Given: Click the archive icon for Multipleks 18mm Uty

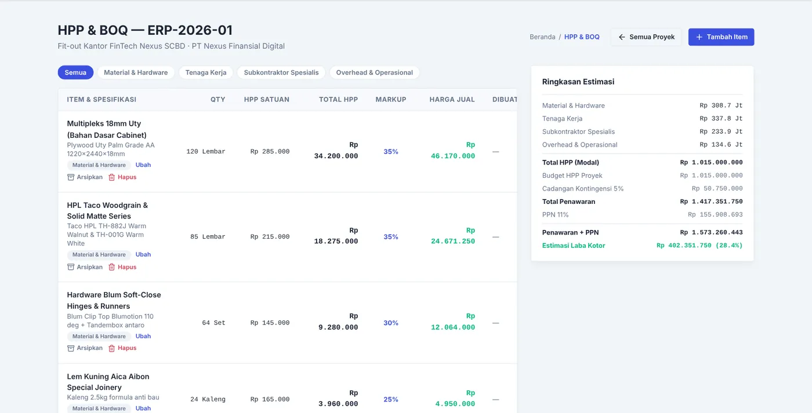Looking at the screenshot, I should point(71,177).
